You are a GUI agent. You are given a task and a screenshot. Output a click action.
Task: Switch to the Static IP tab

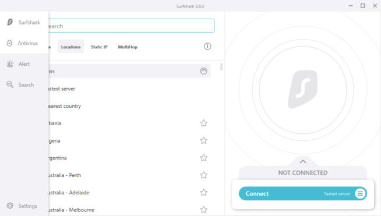coord(99,47)
